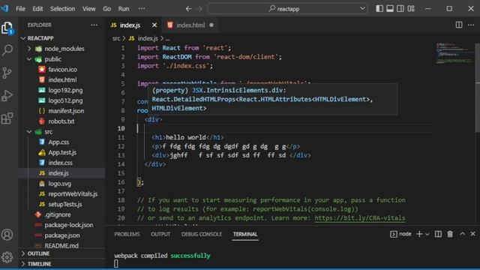Open index.html under public folder

pyautogui.click(x=62, y=80)
